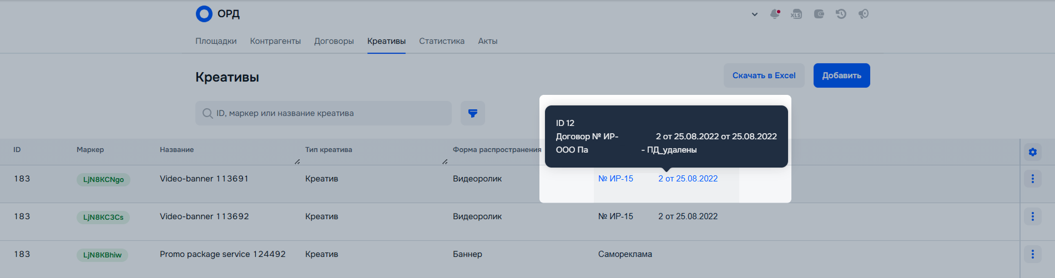1055x278 pixels.
Task: Open the wallet icon in header
Action: click(819, 14)
